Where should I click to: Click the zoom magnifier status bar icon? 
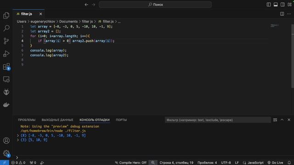pyautogui.click(x=153, y=163)
